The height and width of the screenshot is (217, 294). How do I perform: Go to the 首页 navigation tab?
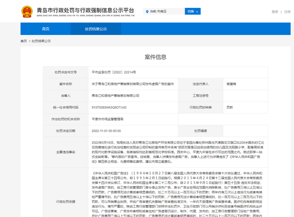tap(45, 29)
